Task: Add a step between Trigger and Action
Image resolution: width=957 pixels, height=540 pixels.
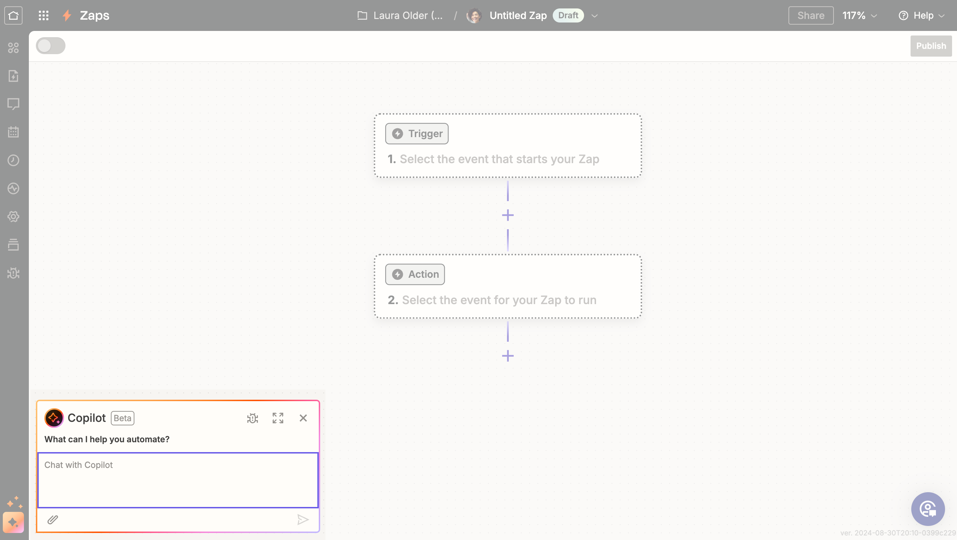Action: click(508, 215)
